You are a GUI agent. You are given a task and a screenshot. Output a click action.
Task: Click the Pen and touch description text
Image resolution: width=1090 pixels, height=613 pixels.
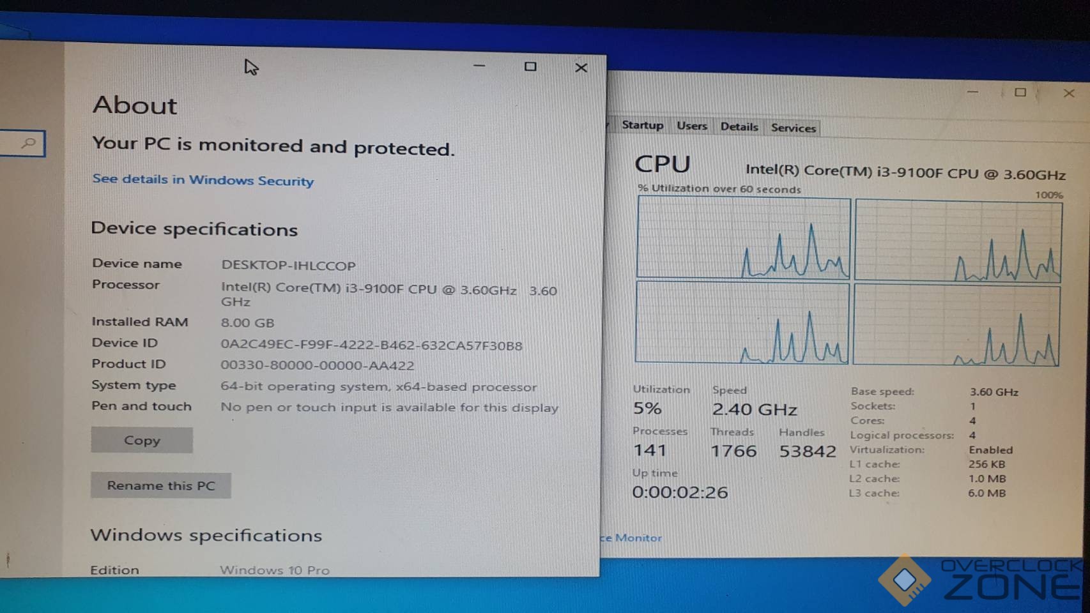coord(389,407)
